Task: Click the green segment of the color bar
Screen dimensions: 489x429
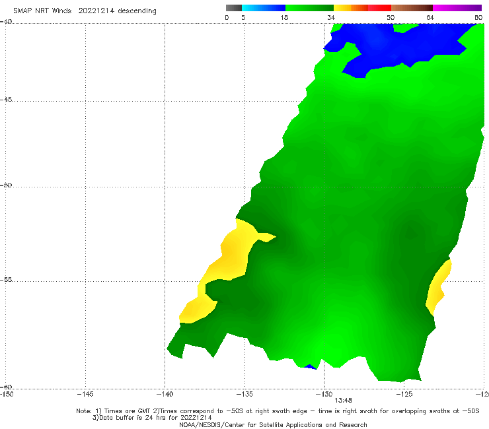Action: [309, 8]
